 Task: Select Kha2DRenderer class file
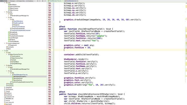18,21
